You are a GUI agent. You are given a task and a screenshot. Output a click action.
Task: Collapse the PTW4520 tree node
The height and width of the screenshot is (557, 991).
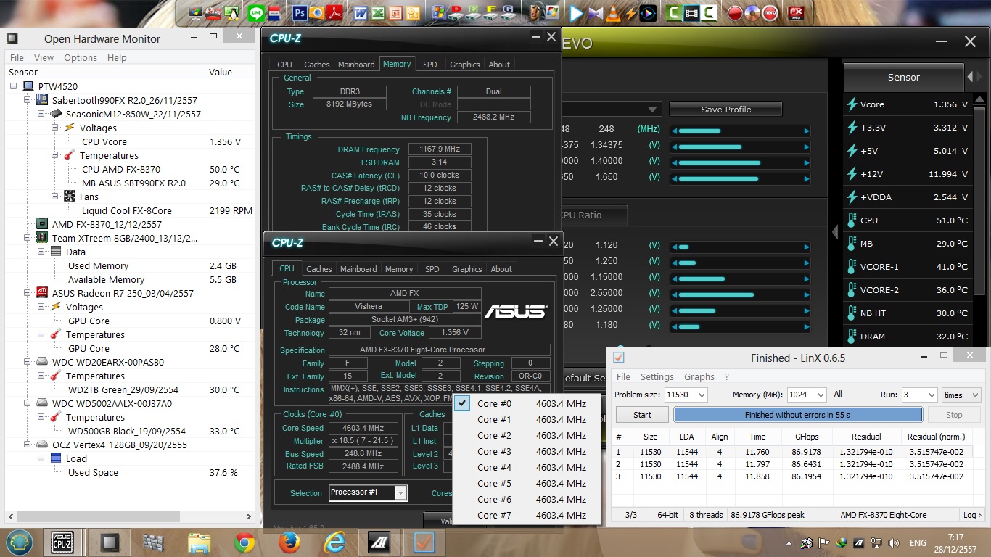(x=15, y=86)
